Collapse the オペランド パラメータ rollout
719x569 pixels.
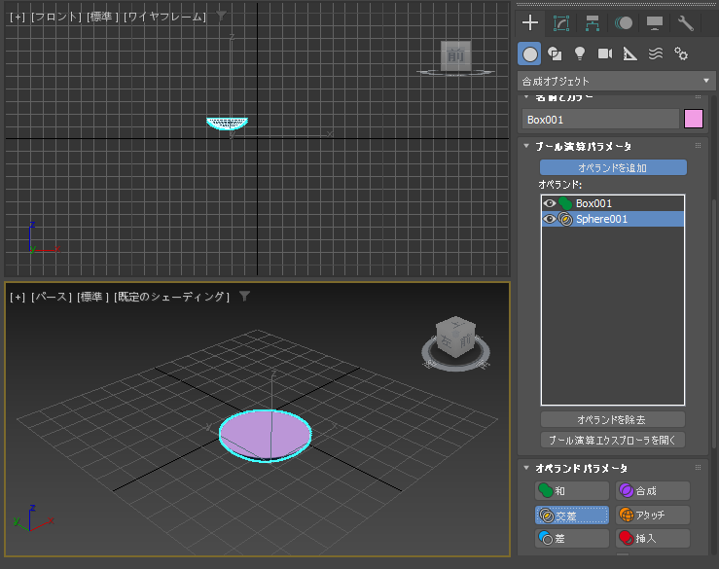coord(526,468)
